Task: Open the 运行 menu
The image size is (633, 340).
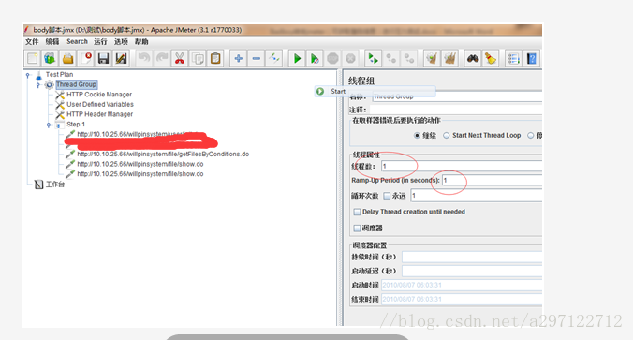Action: [100, 41]
